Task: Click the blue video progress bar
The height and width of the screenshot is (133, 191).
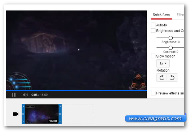Action: tap(76, 90)
